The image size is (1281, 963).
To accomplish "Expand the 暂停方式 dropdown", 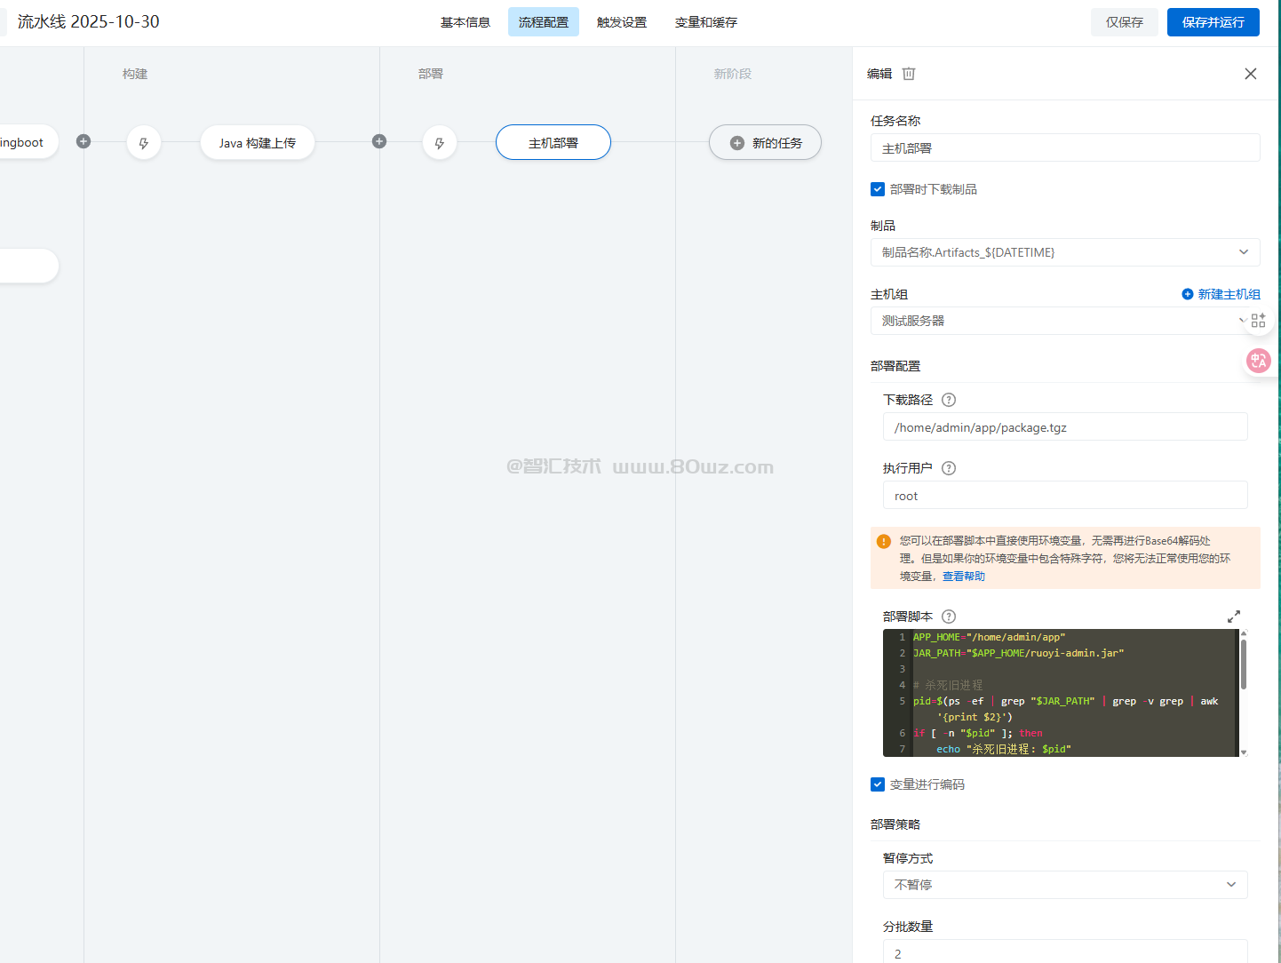I will point(1064,885).
